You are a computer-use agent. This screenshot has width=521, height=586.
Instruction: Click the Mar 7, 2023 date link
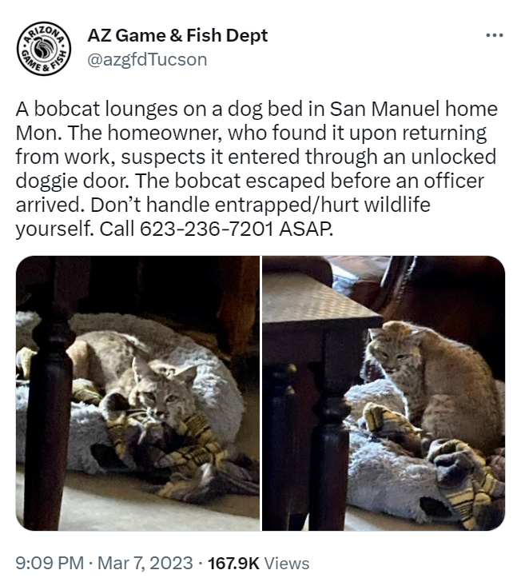point(145,563)
